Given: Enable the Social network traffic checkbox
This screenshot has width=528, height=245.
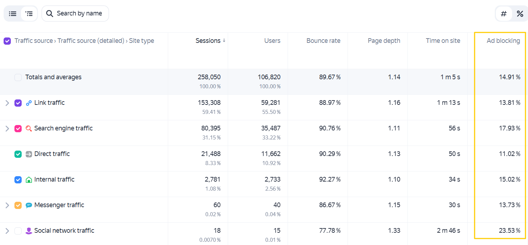Looking at the screenshot, I should [x=18, y=231].
